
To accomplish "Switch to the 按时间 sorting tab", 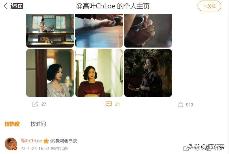I will click(x=38, y=124).
